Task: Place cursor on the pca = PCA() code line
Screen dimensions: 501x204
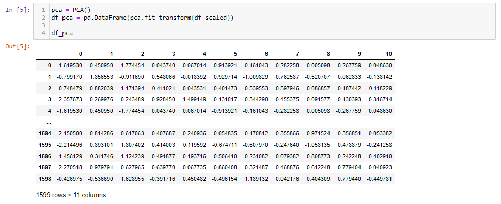Action: 67,10
